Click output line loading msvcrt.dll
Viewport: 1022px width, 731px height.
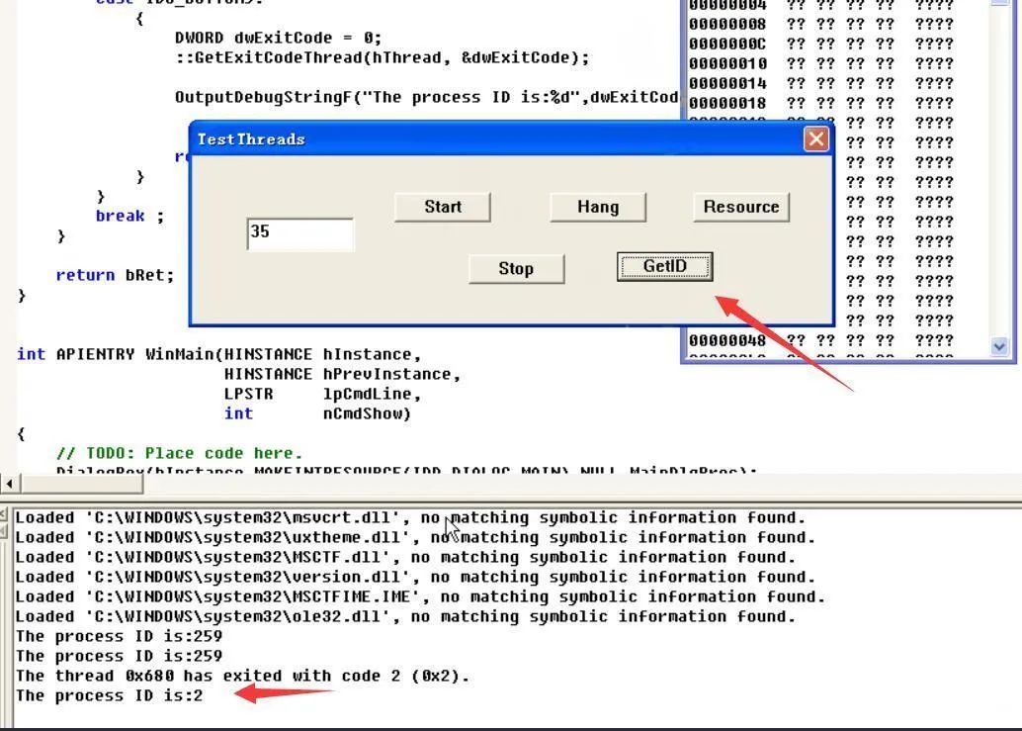[410, 517]
